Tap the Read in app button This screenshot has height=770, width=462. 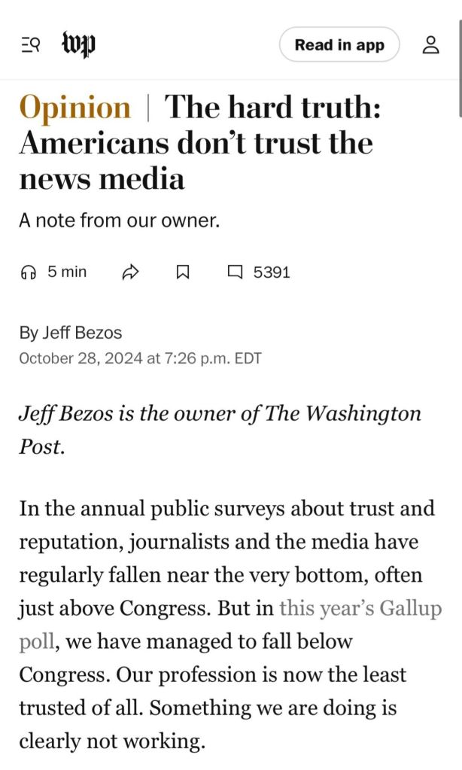click(339, 45)
